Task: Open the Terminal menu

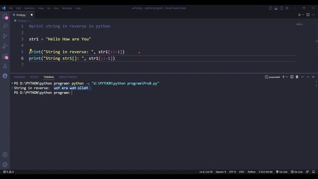Action: [67, 8]
